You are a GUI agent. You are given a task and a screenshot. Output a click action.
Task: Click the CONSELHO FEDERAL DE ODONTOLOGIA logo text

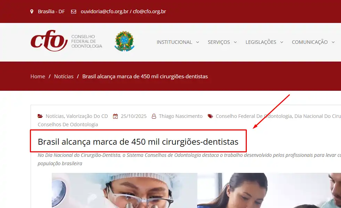coord(87,41)
